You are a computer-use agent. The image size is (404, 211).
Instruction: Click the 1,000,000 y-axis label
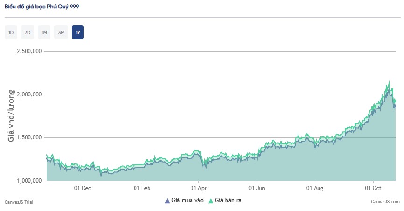tap(29, 181)
